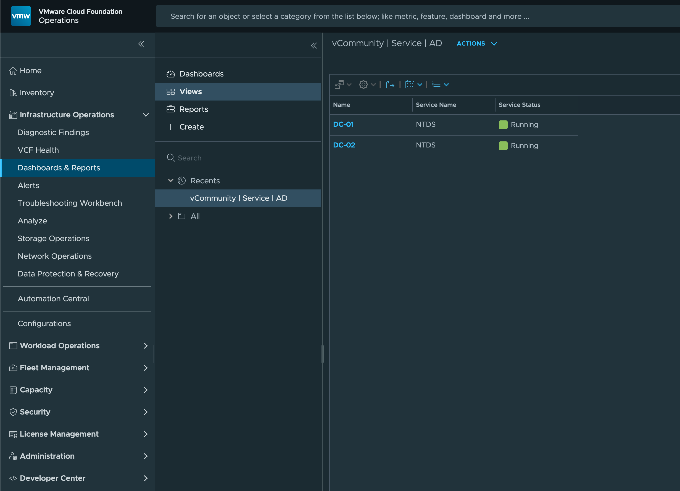Viewport: 680px width, 491px height.
Task: Collapse the Infrastructure Operations section
Action: (x=146, y=115)
